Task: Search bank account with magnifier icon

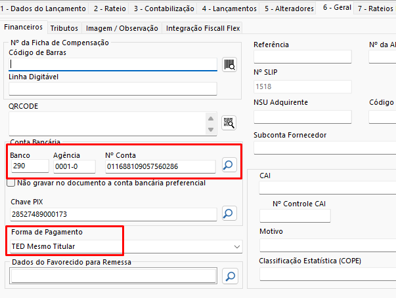Action: (x=229, y=166)
